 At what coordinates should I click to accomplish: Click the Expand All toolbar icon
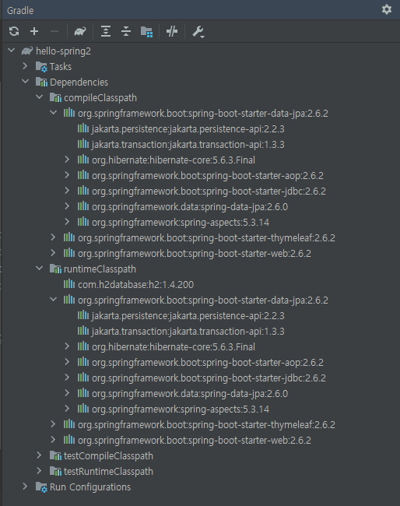(x=106, y=31)
